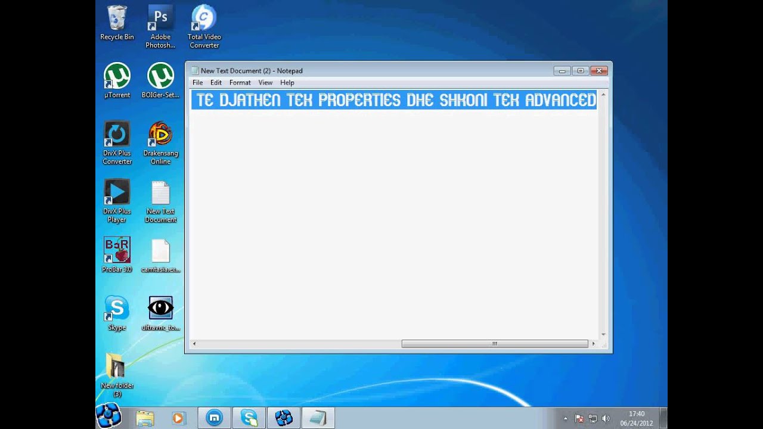Launch Windows Media Player from the taskbar

pyautogui.click(x=178, y=418)
